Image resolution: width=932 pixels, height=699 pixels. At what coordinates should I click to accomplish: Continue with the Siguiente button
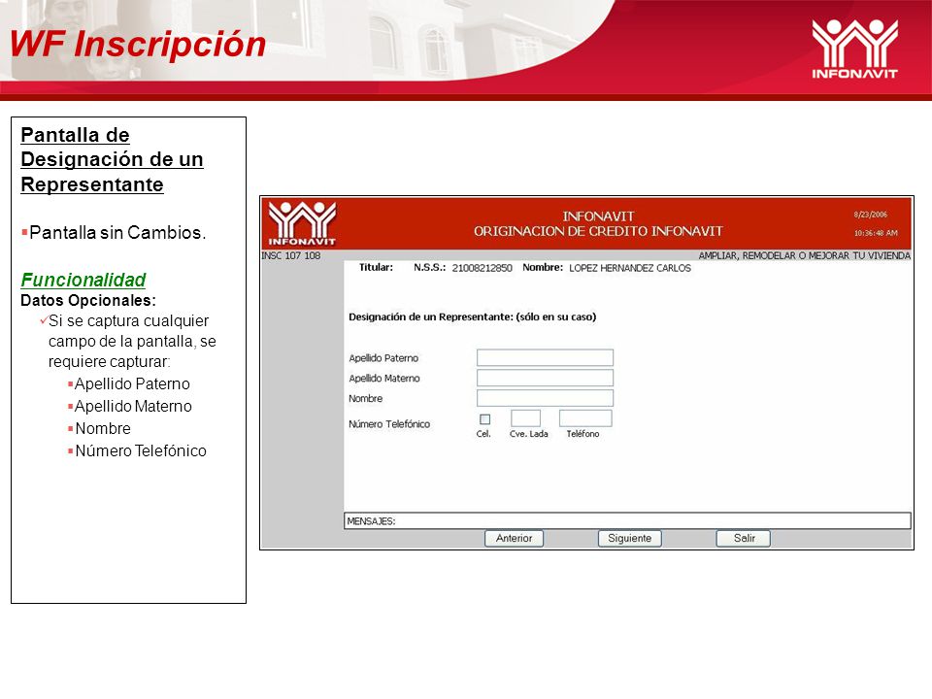629,538
